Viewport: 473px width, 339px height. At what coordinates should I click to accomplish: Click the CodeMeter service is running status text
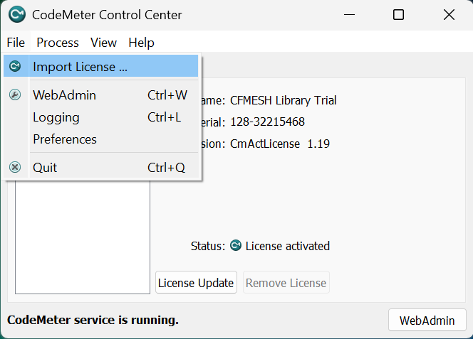pyautogui.click(x=93, y=320)
